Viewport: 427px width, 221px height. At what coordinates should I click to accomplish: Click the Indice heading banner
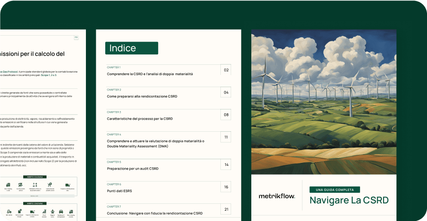click(131, 48)
